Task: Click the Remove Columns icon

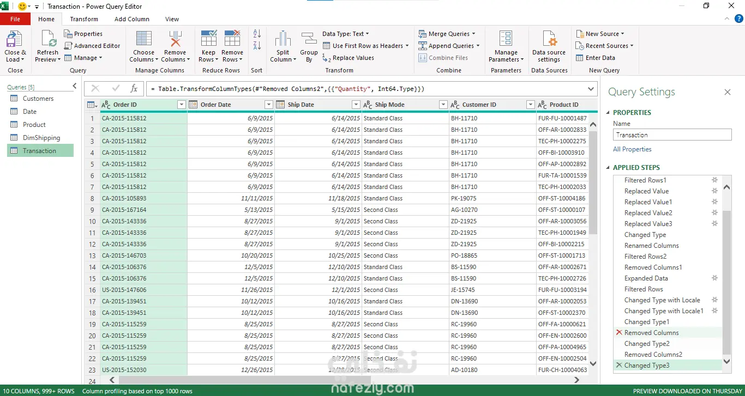Action: 175,40
